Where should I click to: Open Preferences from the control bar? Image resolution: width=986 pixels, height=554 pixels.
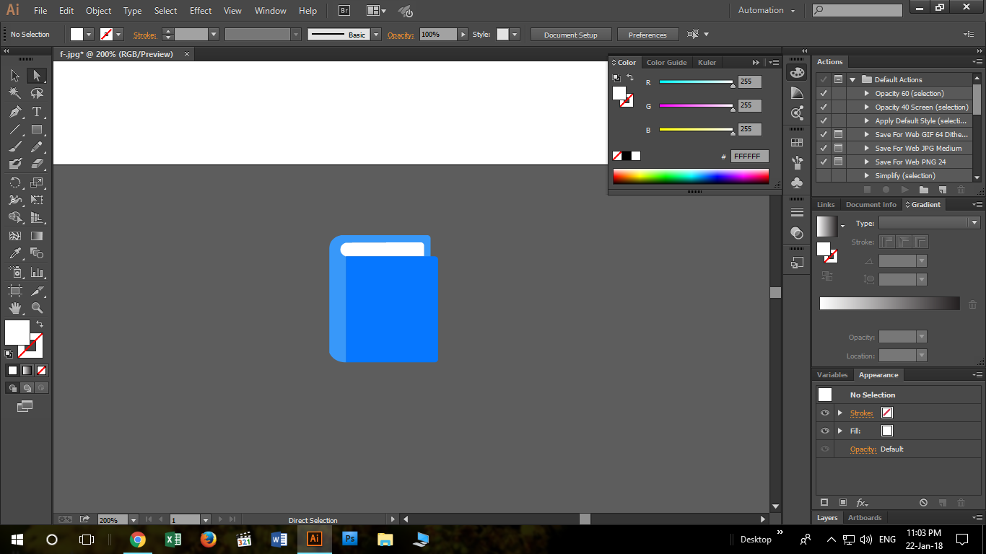point(647,35)
